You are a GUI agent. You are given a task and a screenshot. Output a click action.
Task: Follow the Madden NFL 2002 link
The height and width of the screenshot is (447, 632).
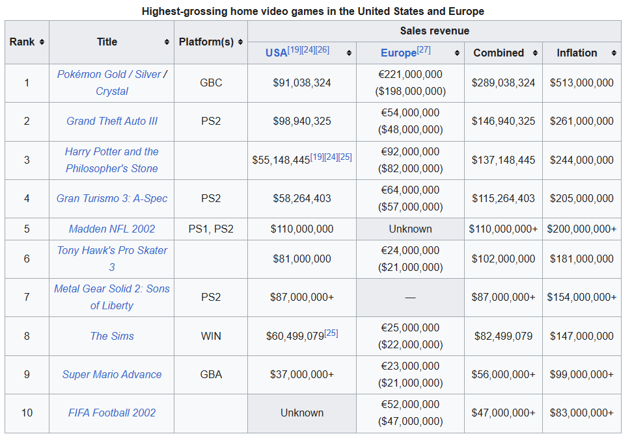tap(112, 229)
